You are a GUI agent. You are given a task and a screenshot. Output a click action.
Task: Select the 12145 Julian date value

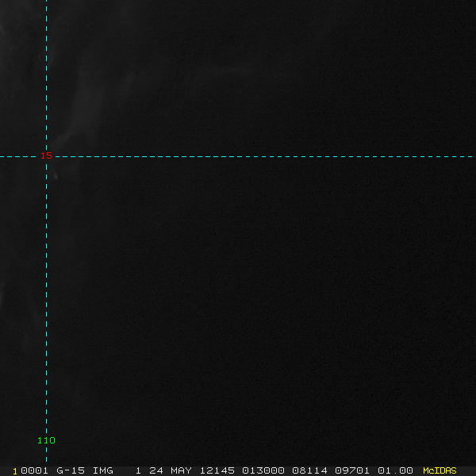click(x=217, y=470)
